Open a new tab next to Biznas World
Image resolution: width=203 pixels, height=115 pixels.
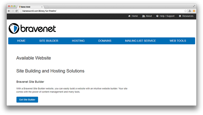(x=46, y=6)
